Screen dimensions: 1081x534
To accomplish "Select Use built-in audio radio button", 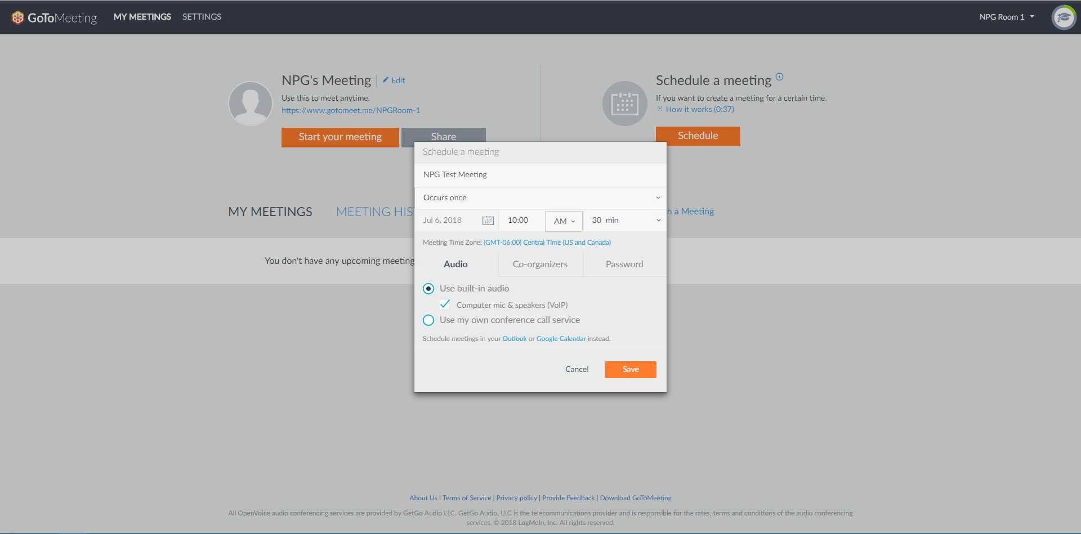I will (428, 289).
